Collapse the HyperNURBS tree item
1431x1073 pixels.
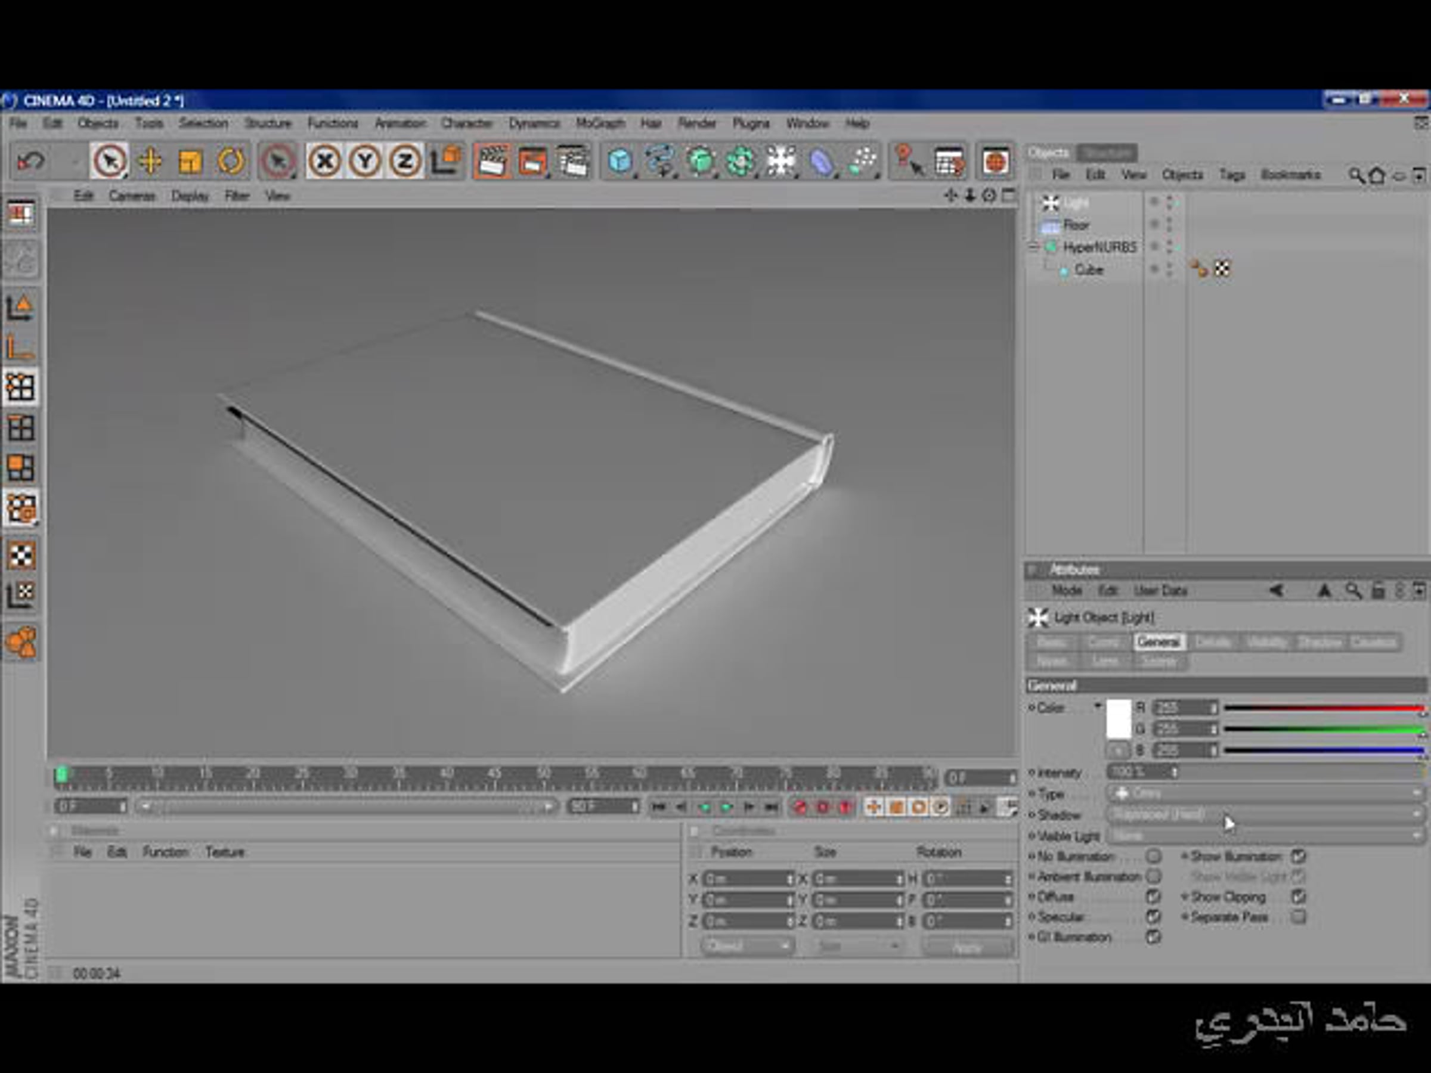pyautogui.click(x=1033, y=246)
